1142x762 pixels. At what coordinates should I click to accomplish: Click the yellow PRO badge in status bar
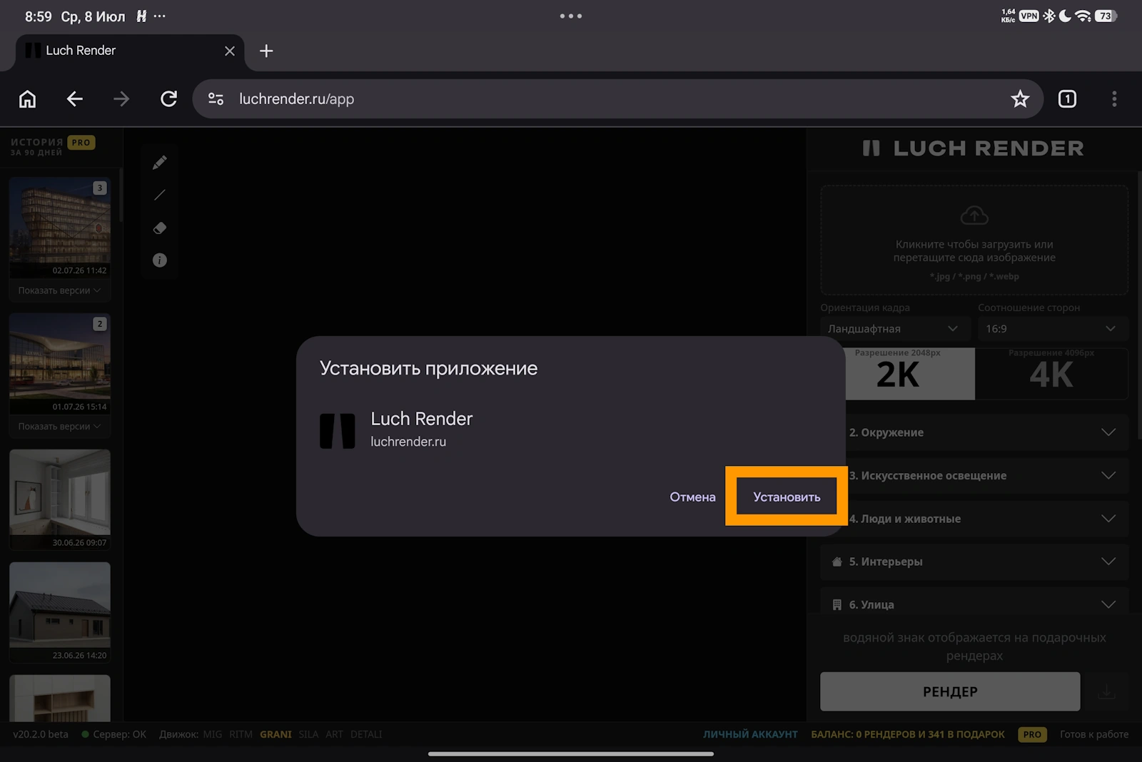(x=1032, y=734)
